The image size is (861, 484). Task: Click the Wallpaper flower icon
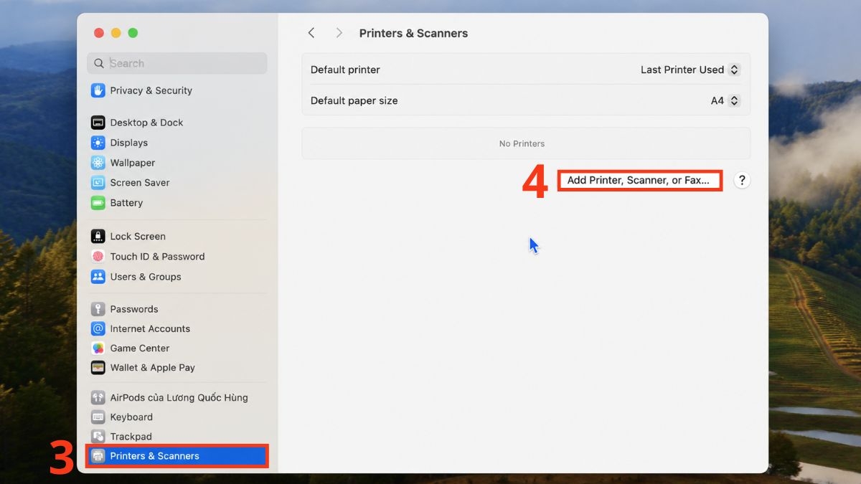98,163
